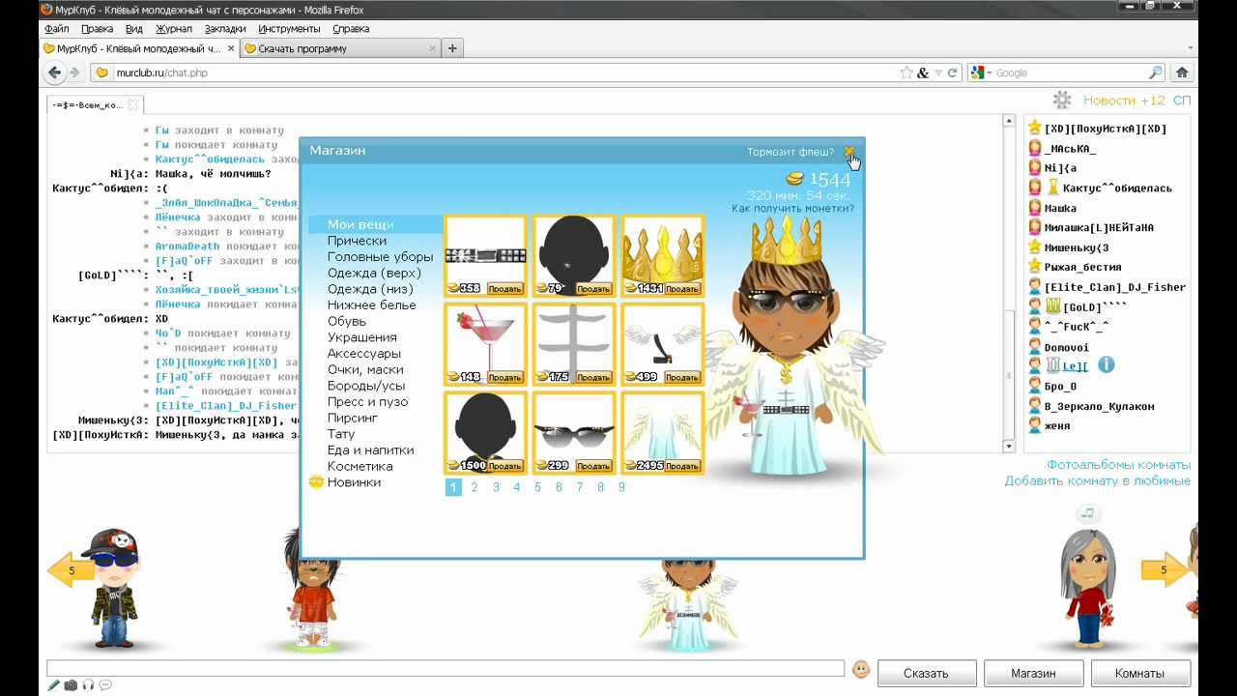Open the URL history dropdown arrow

[938, 72]
